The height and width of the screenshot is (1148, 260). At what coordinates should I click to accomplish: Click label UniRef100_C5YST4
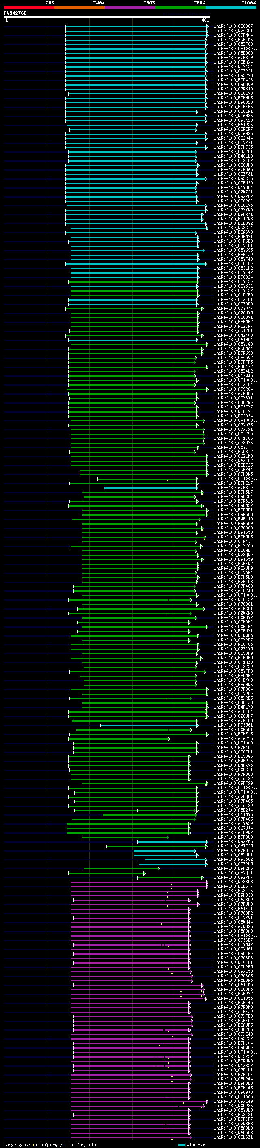tap(233, 447)
